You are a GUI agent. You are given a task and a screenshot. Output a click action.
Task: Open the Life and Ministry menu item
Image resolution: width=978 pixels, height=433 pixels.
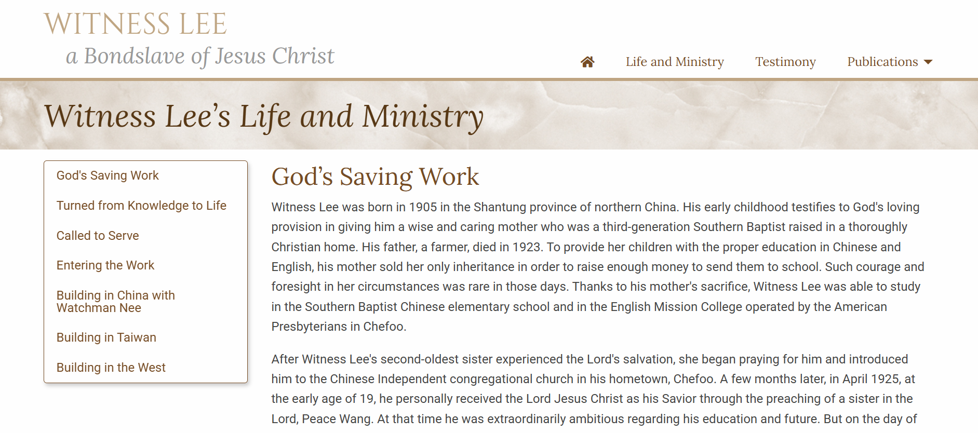[x=674, y=62]
